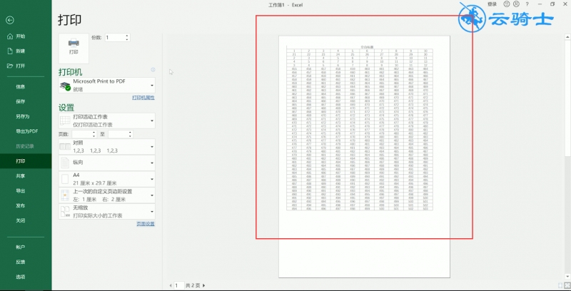Click the printer icon Print button

click(x=74, y=48)
